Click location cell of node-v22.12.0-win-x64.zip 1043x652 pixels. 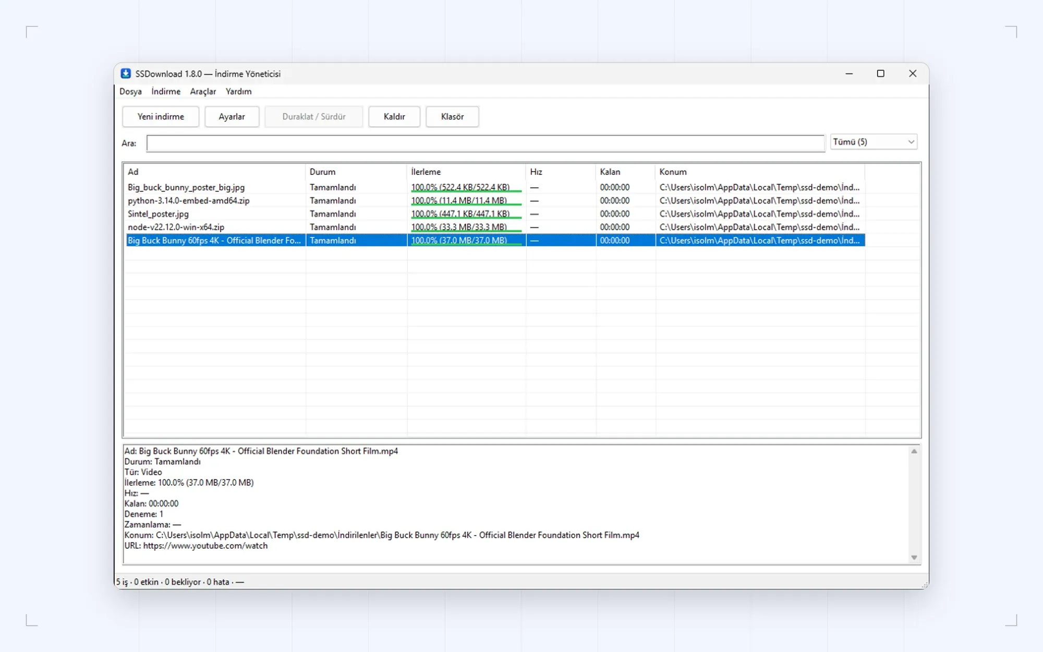[760, 227]
